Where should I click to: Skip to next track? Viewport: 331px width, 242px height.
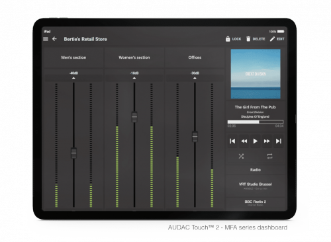[x=279, y=141]
